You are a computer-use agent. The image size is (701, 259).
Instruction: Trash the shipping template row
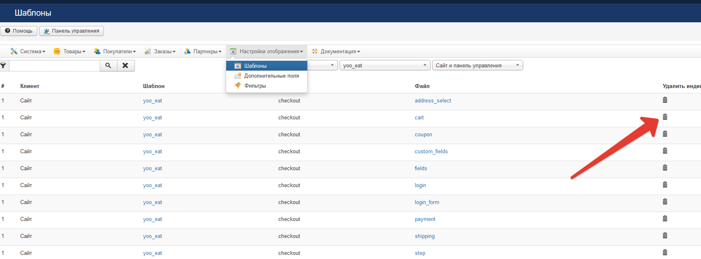pos(665,235)
